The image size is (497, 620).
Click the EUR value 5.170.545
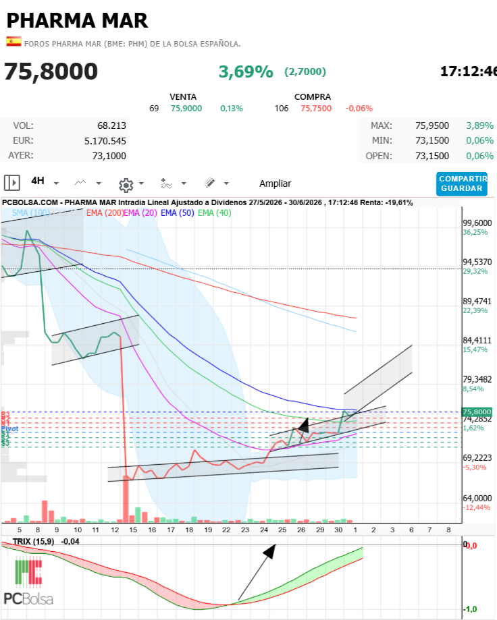pyautogui.click(x=105, y=141)
